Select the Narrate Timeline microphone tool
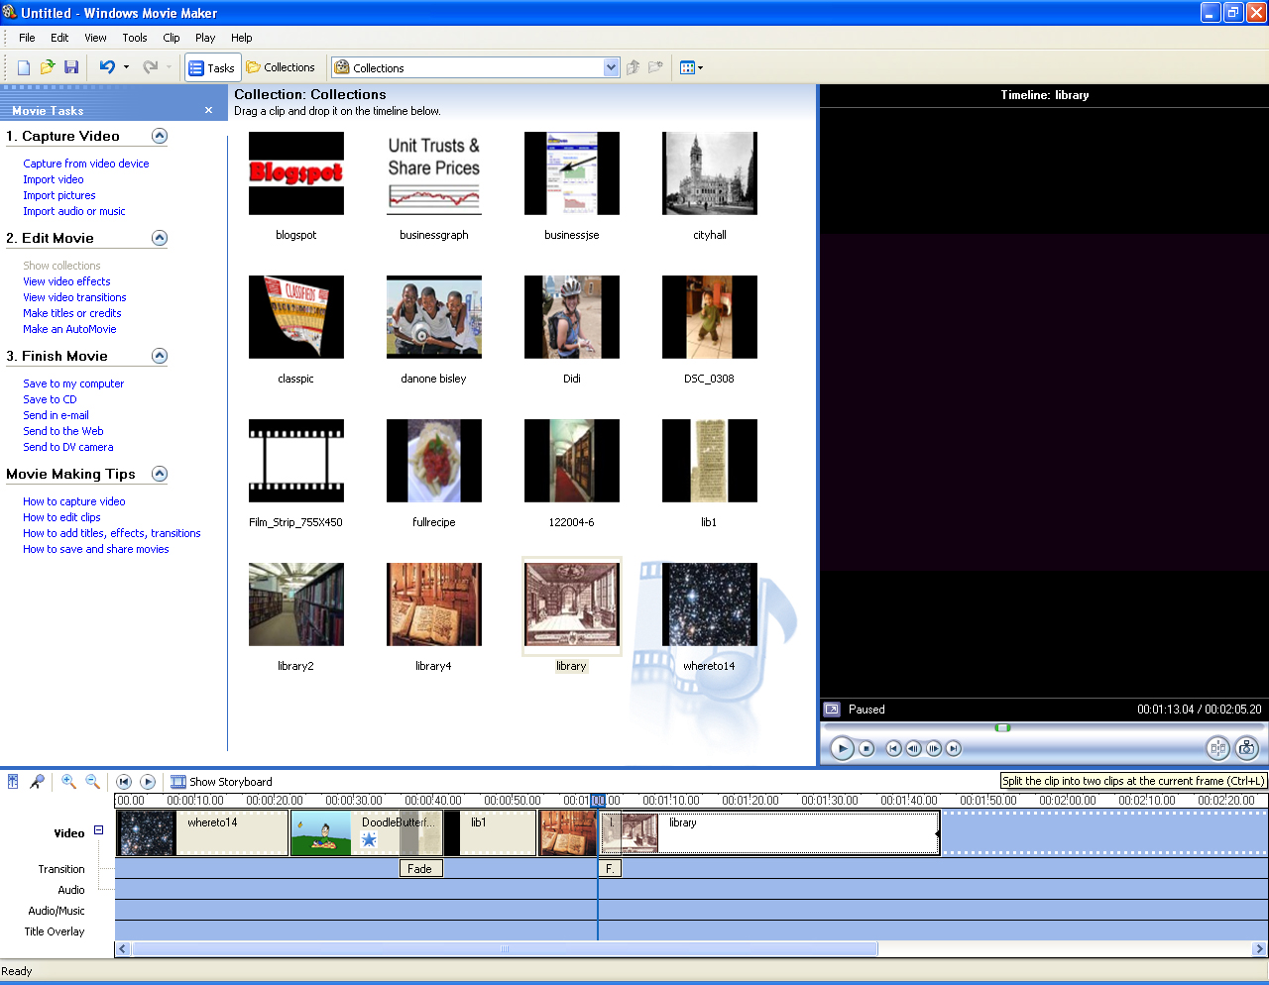 37,782
